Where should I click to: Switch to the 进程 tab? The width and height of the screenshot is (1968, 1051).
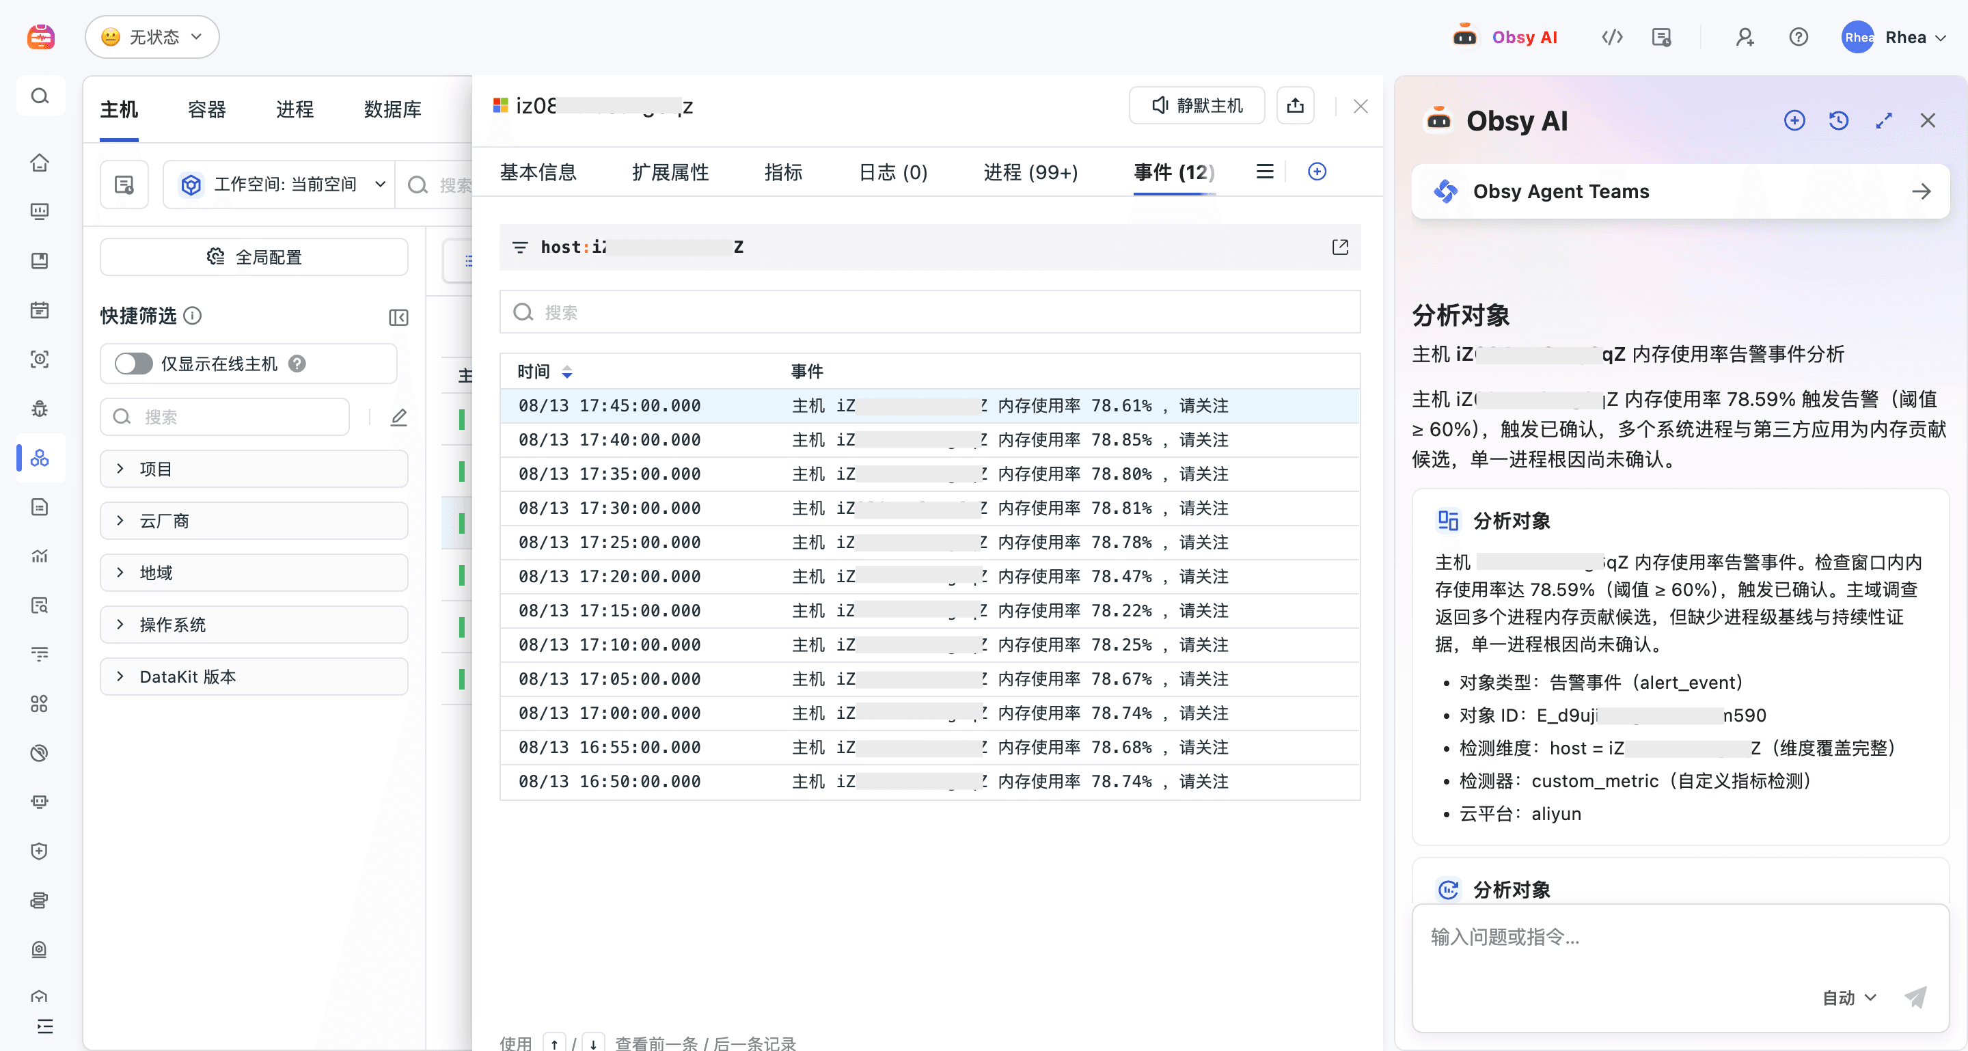click(x=295, y=110)
